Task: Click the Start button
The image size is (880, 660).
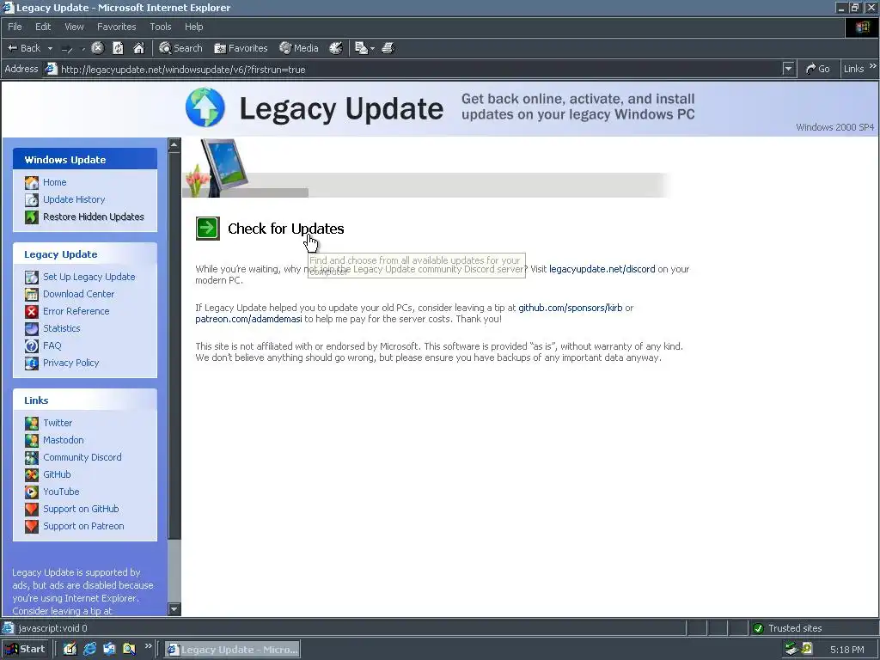Action: (25, 649)
